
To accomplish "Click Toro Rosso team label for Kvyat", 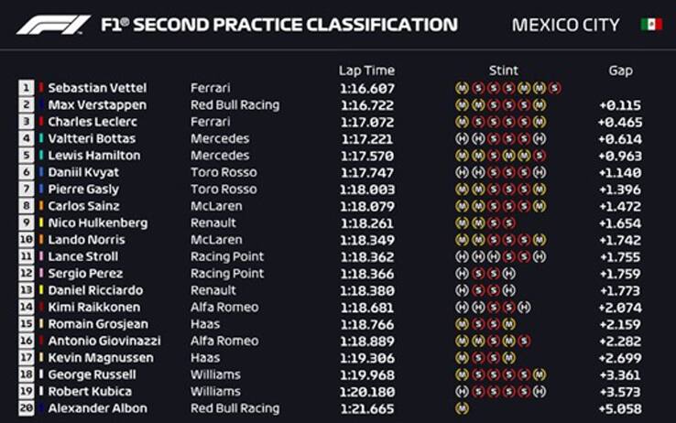I will [x=223, y=172].
